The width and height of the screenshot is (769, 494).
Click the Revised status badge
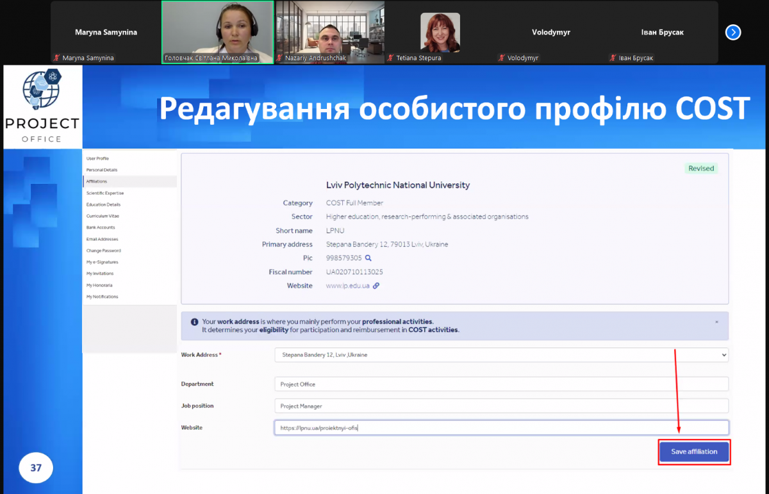701,168
